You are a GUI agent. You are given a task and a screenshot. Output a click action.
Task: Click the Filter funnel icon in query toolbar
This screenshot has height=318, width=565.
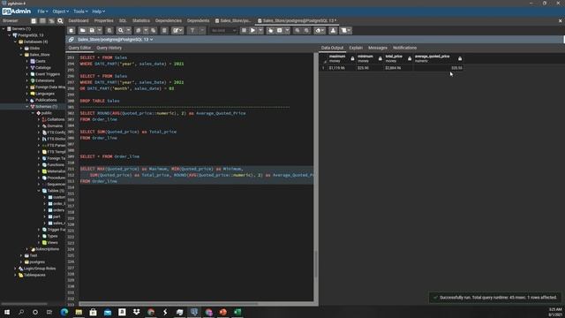click(192, 31)
